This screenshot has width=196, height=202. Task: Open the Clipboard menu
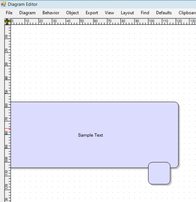[187, 13]
